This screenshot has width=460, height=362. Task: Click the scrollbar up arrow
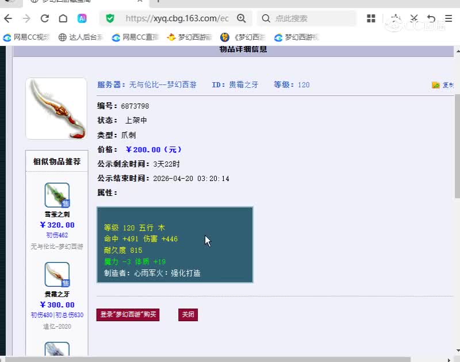click(x=457, y=51)
